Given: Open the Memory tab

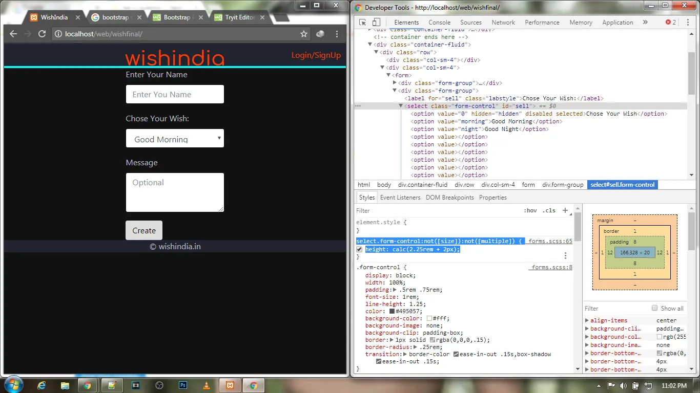Looking at the screenshot, I should click(581, 22).
